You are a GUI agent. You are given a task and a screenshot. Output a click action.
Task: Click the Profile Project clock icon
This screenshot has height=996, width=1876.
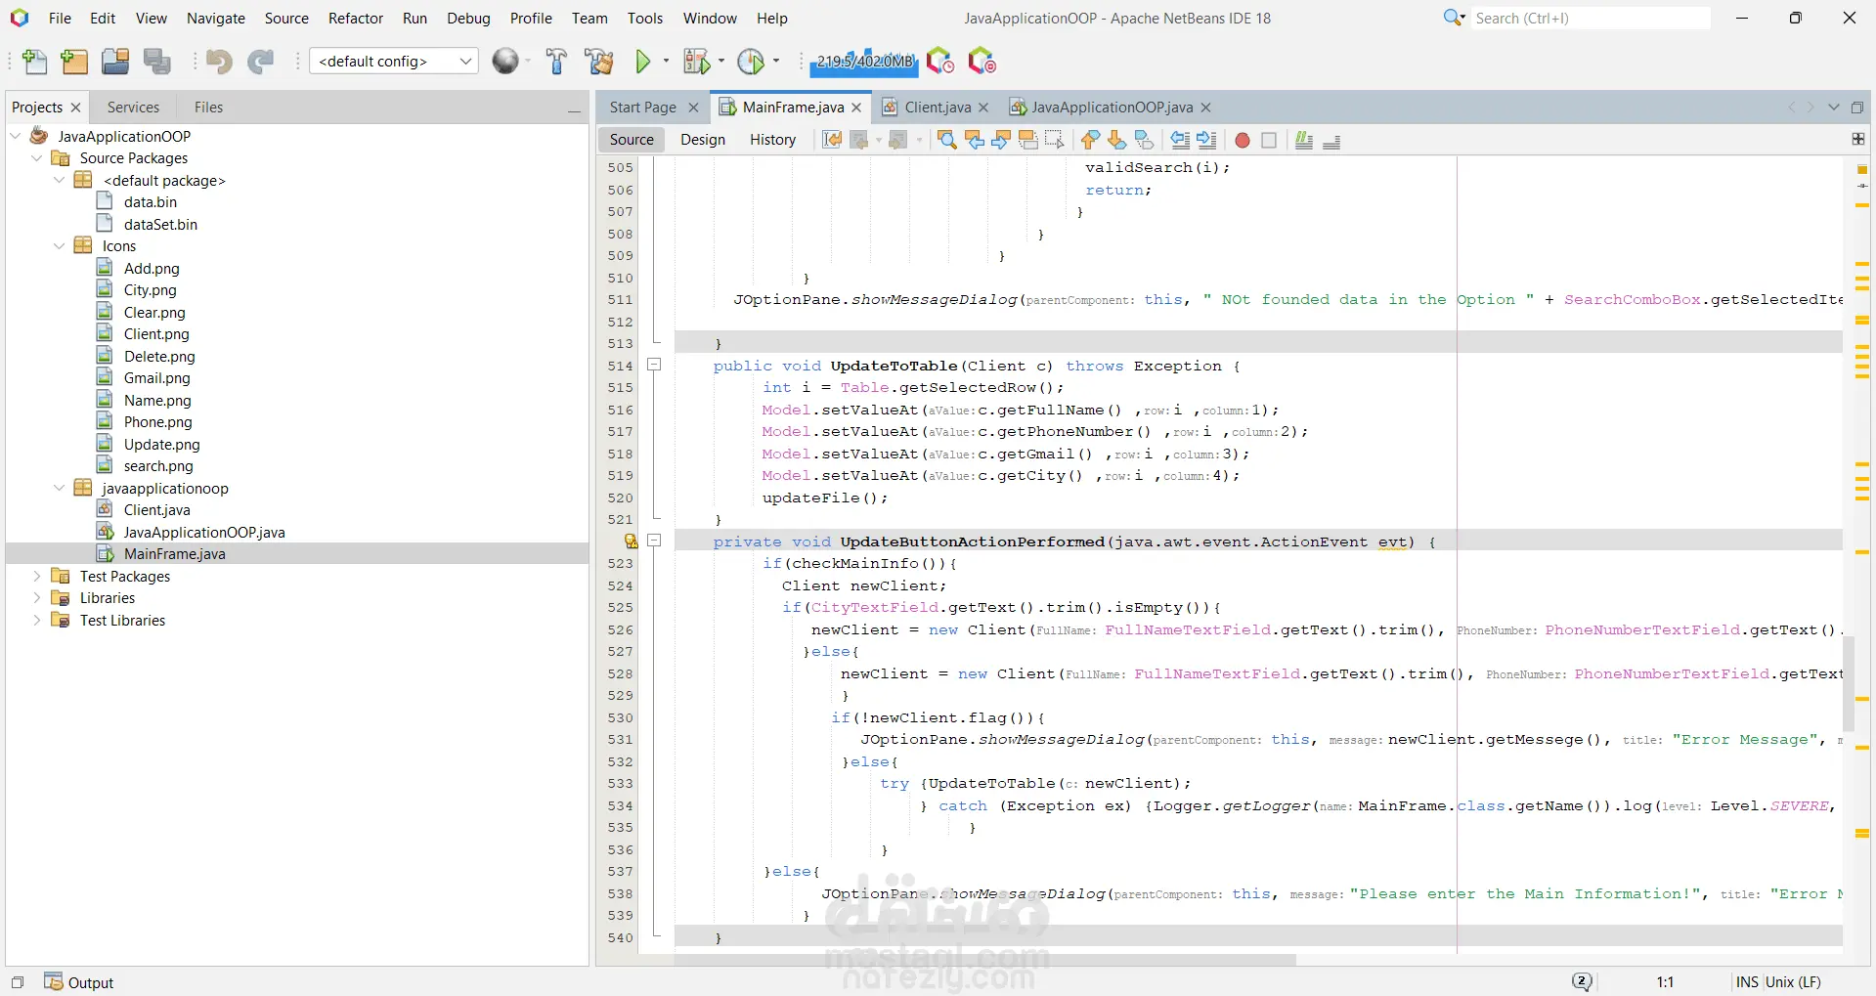(x=751, y=62)
